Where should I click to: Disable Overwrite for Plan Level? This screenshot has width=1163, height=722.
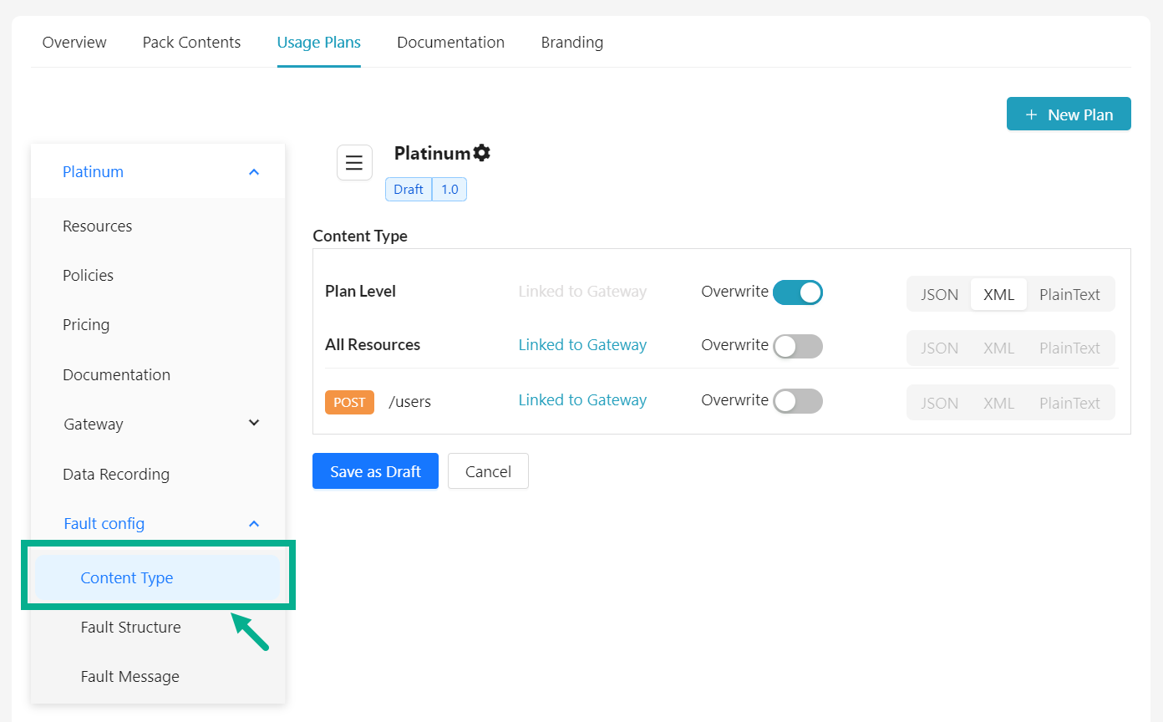coord(798,292)
